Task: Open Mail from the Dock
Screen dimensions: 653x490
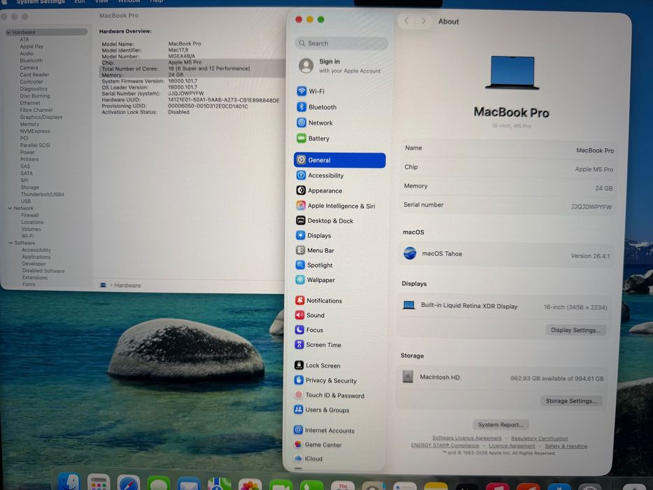Action: [189, 484]
